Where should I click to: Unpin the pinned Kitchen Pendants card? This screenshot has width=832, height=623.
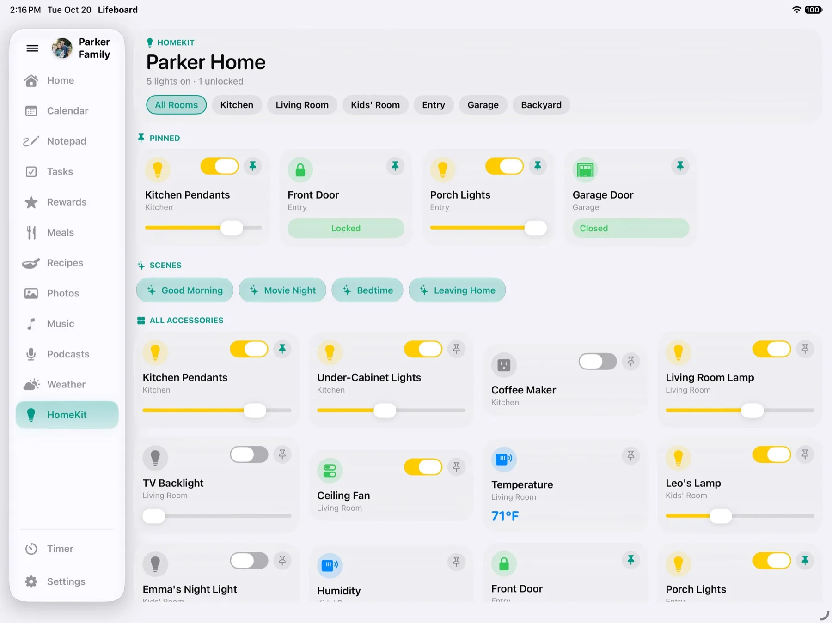click(x=253, y=166)
